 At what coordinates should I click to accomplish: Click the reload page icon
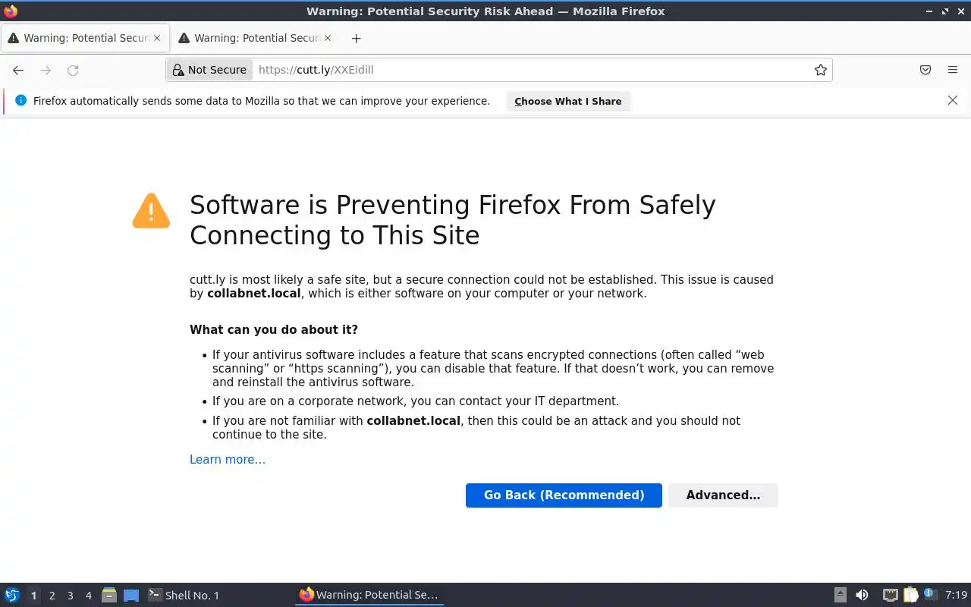(x=73, y=70)
